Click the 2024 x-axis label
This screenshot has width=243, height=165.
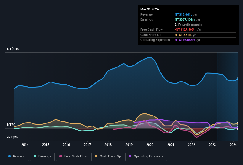point(233,145)
